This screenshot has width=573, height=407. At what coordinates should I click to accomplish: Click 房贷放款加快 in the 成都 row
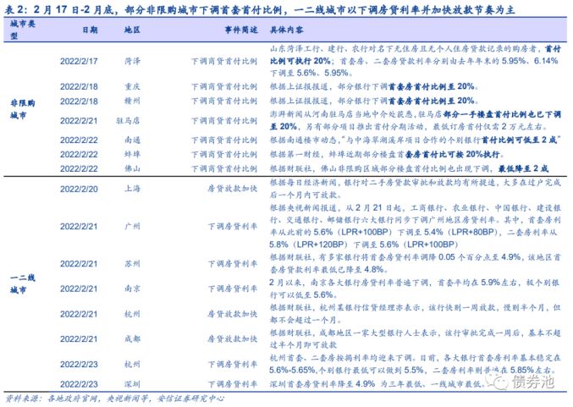point(233,339)
